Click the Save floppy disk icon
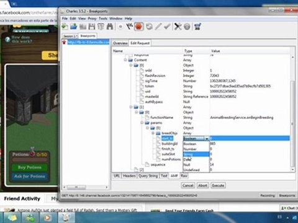 tap(92, 27)
